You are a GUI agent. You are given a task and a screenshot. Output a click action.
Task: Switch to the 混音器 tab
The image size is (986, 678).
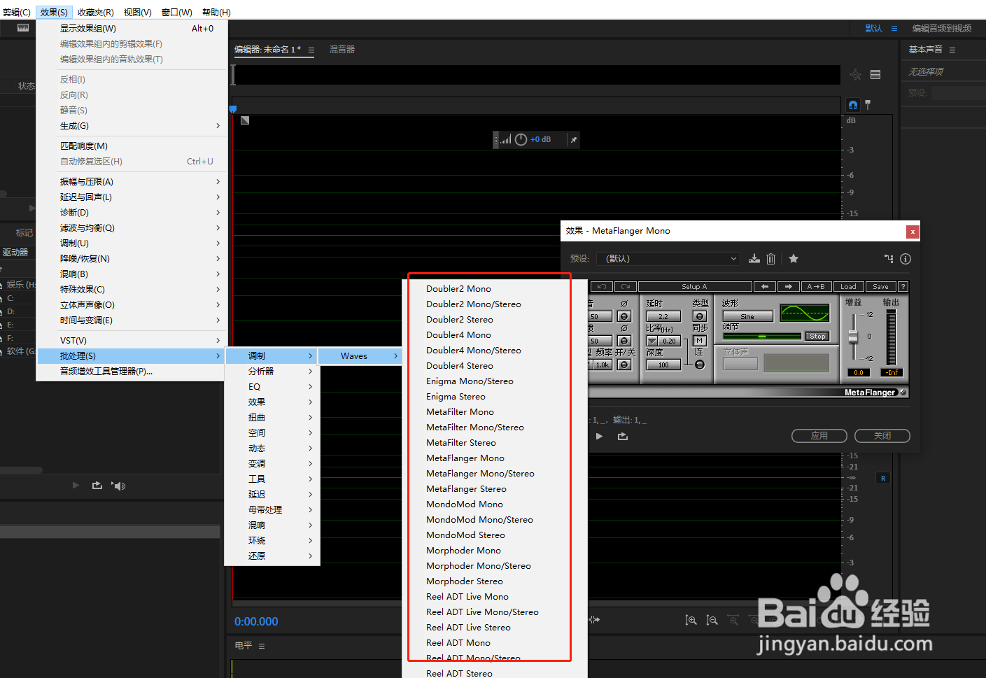pos(342,50)
